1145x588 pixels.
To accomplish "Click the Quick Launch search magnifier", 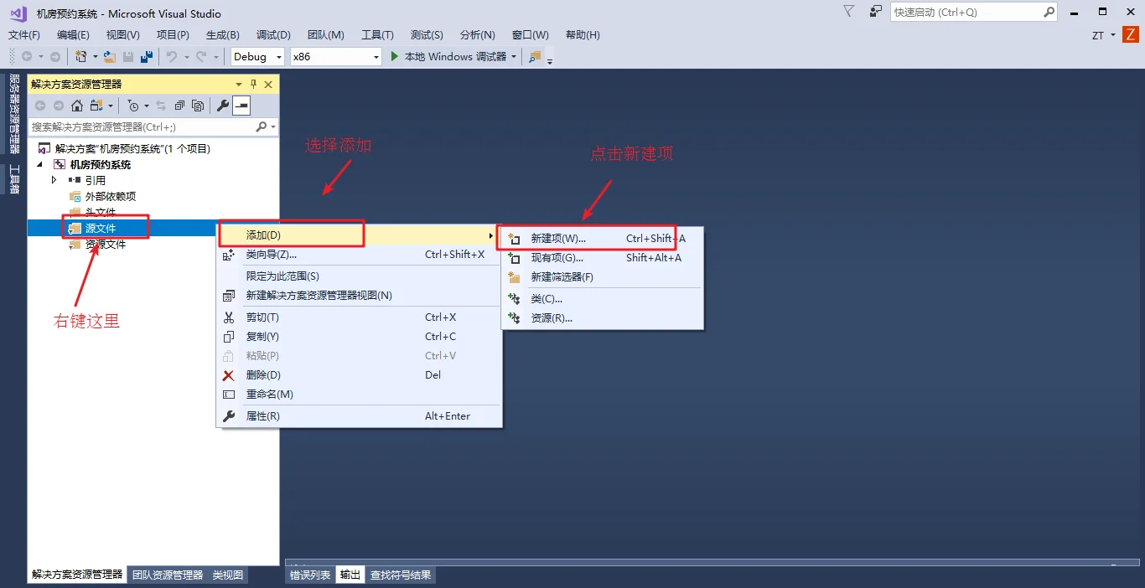I will point(1049,12).
